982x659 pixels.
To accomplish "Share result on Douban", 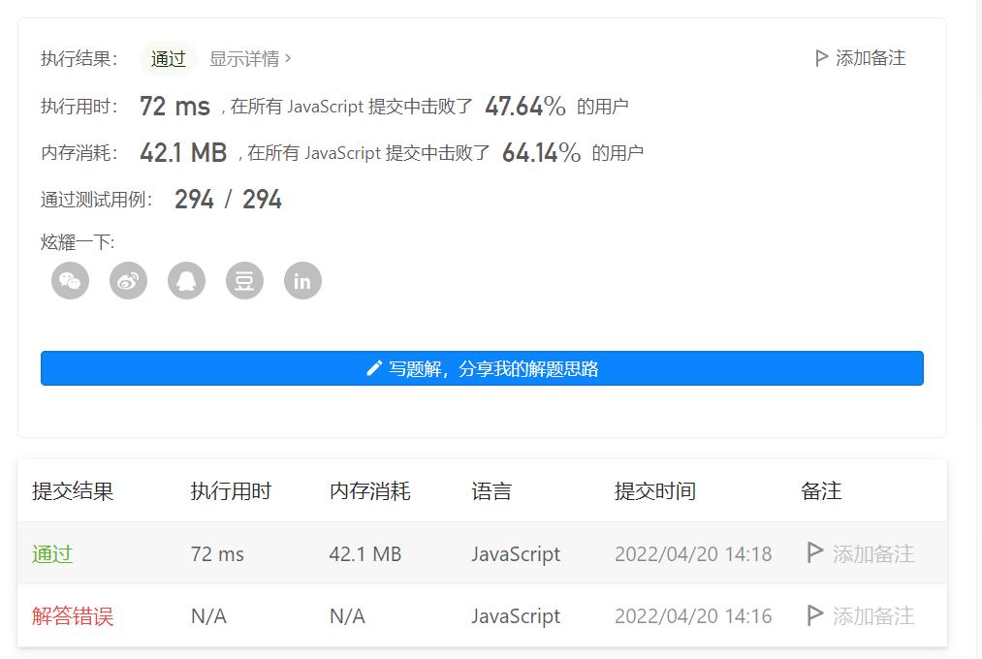I will (244, 280).
